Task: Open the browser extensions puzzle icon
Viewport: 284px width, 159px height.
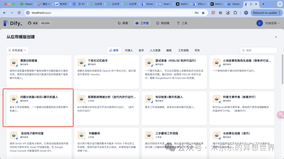Action: (235, 13)
